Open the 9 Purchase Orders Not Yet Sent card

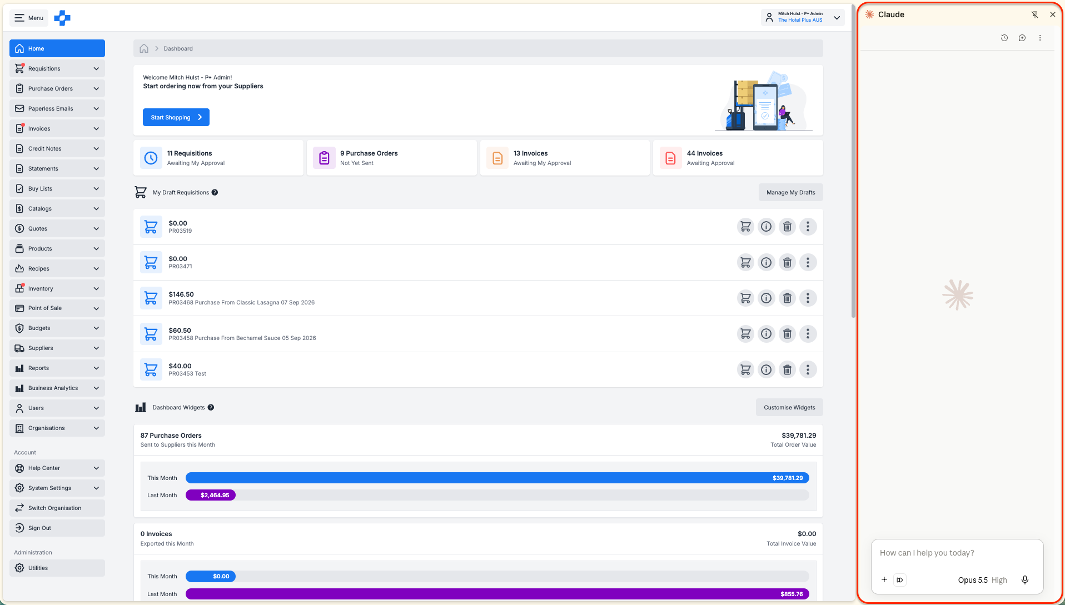[x=392, y=158]
